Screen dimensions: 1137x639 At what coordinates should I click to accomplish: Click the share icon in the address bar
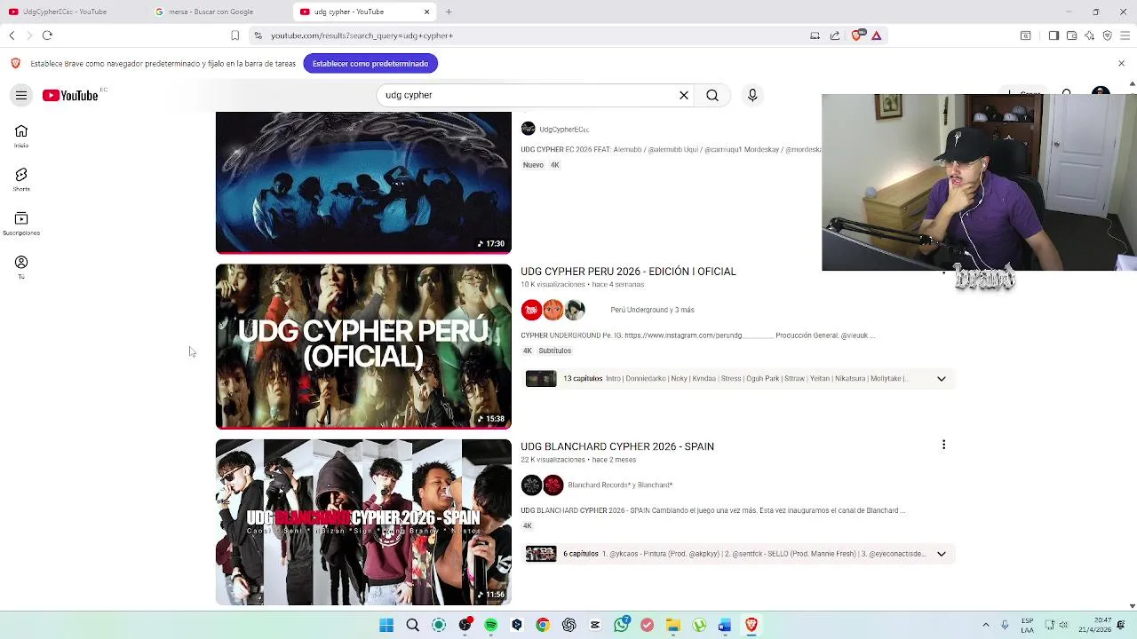tap(835, 35)
